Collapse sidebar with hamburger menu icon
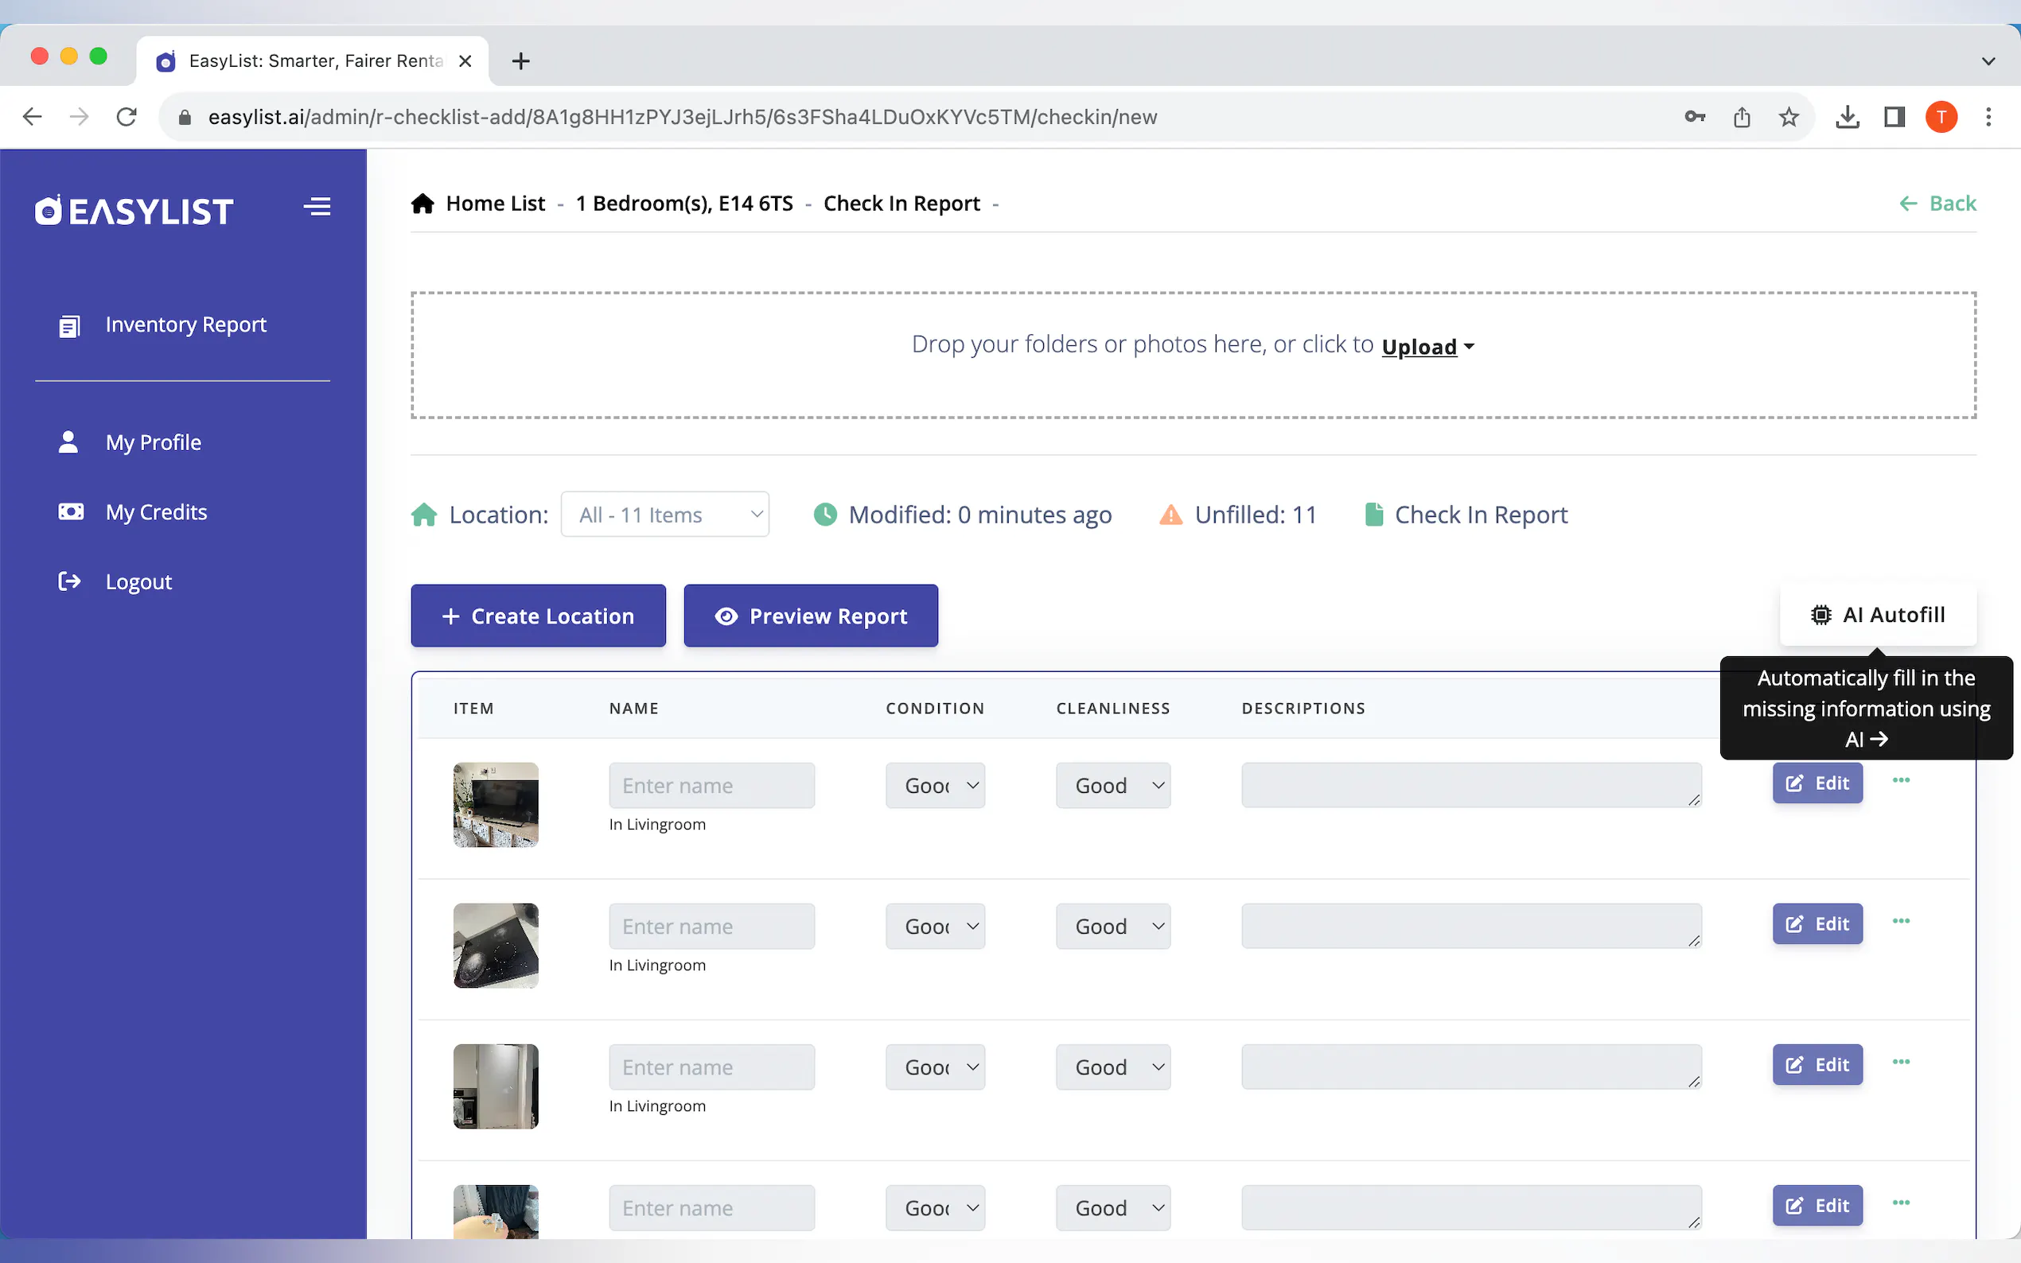The image size is (2021, 1263). [317, 206]
